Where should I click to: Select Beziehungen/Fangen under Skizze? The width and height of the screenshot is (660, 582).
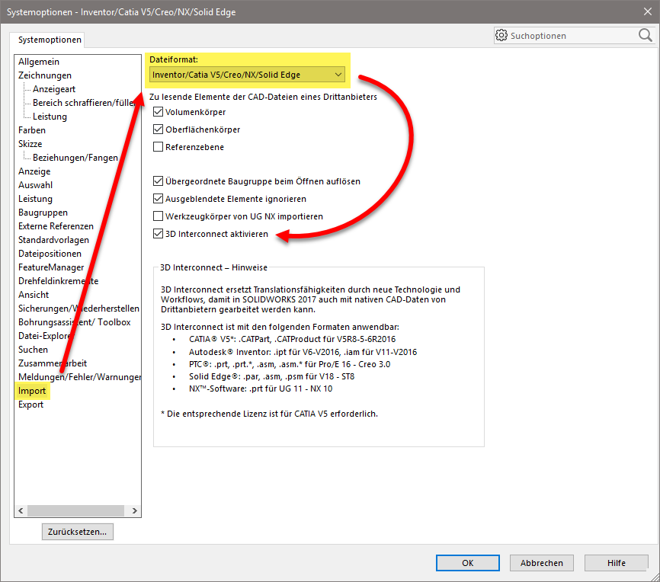click(75, 158)
